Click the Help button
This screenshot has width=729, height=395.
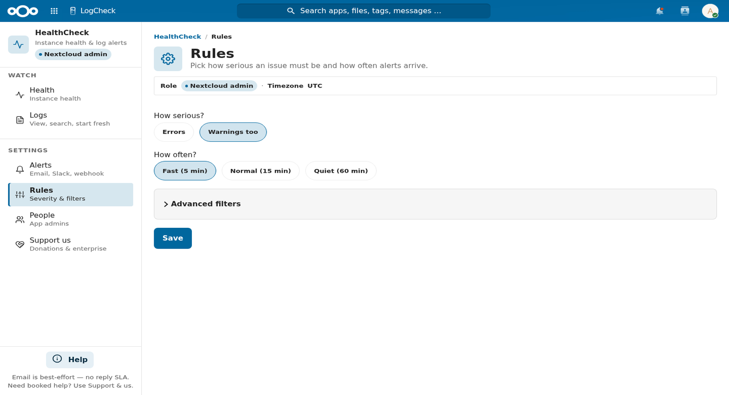[x=70, y=360]
